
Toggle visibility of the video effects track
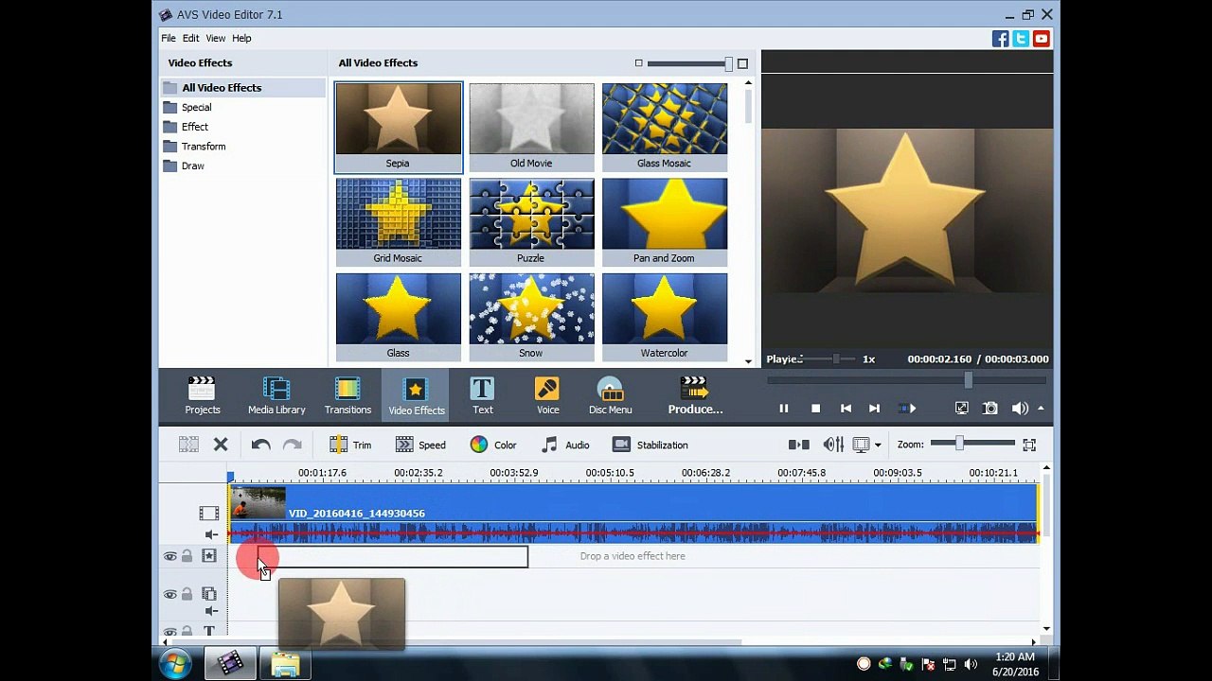(170, 556)
